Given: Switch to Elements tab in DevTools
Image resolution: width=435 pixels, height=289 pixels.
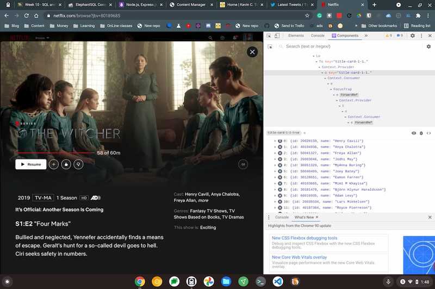Looking at the screenshot, I should [x=296, y=36].
